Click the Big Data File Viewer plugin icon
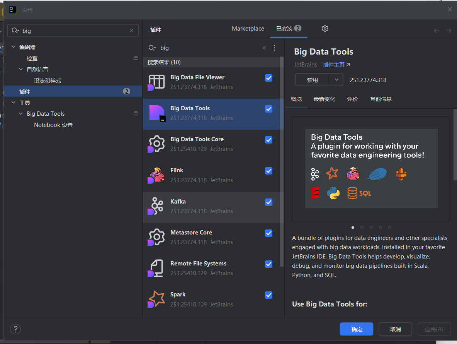This screenshot has height=344, width=457. pos(156,83)
